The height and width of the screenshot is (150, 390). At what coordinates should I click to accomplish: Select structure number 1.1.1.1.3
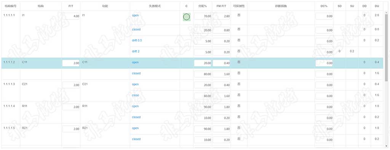[9, 84]
